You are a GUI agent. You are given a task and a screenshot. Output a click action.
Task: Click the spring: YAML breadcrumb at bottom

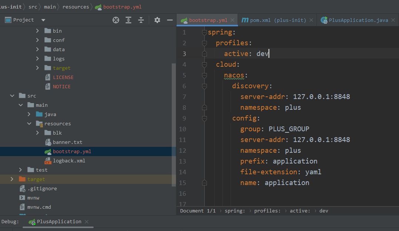(235, 211)
